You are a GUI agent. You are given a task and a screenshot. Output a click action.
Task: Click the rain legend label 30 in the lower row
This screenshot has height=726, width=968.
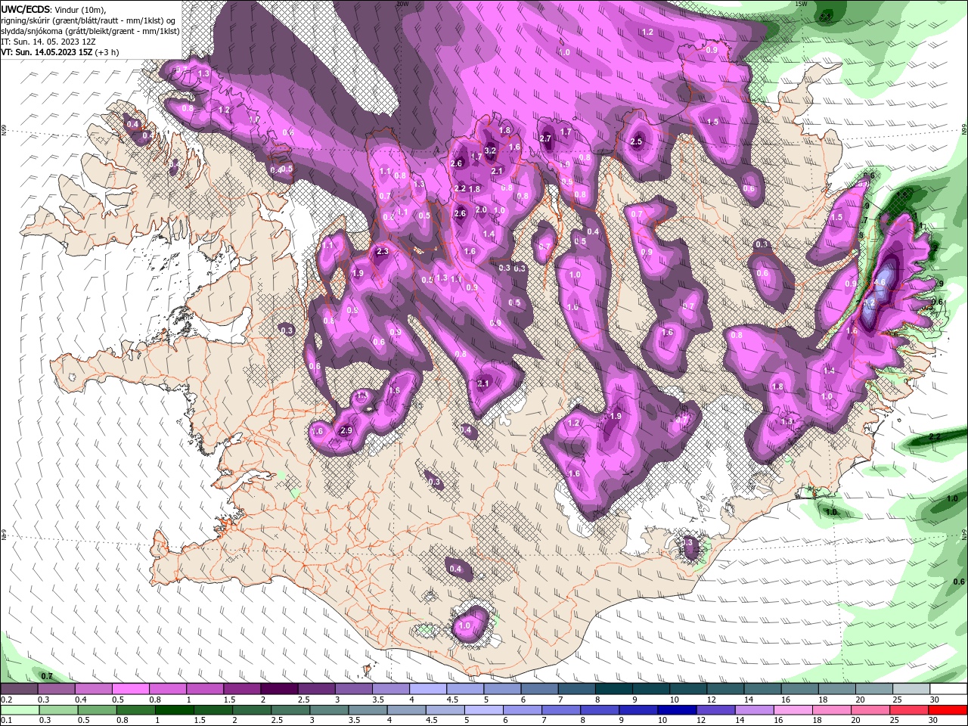coord(933,721)
